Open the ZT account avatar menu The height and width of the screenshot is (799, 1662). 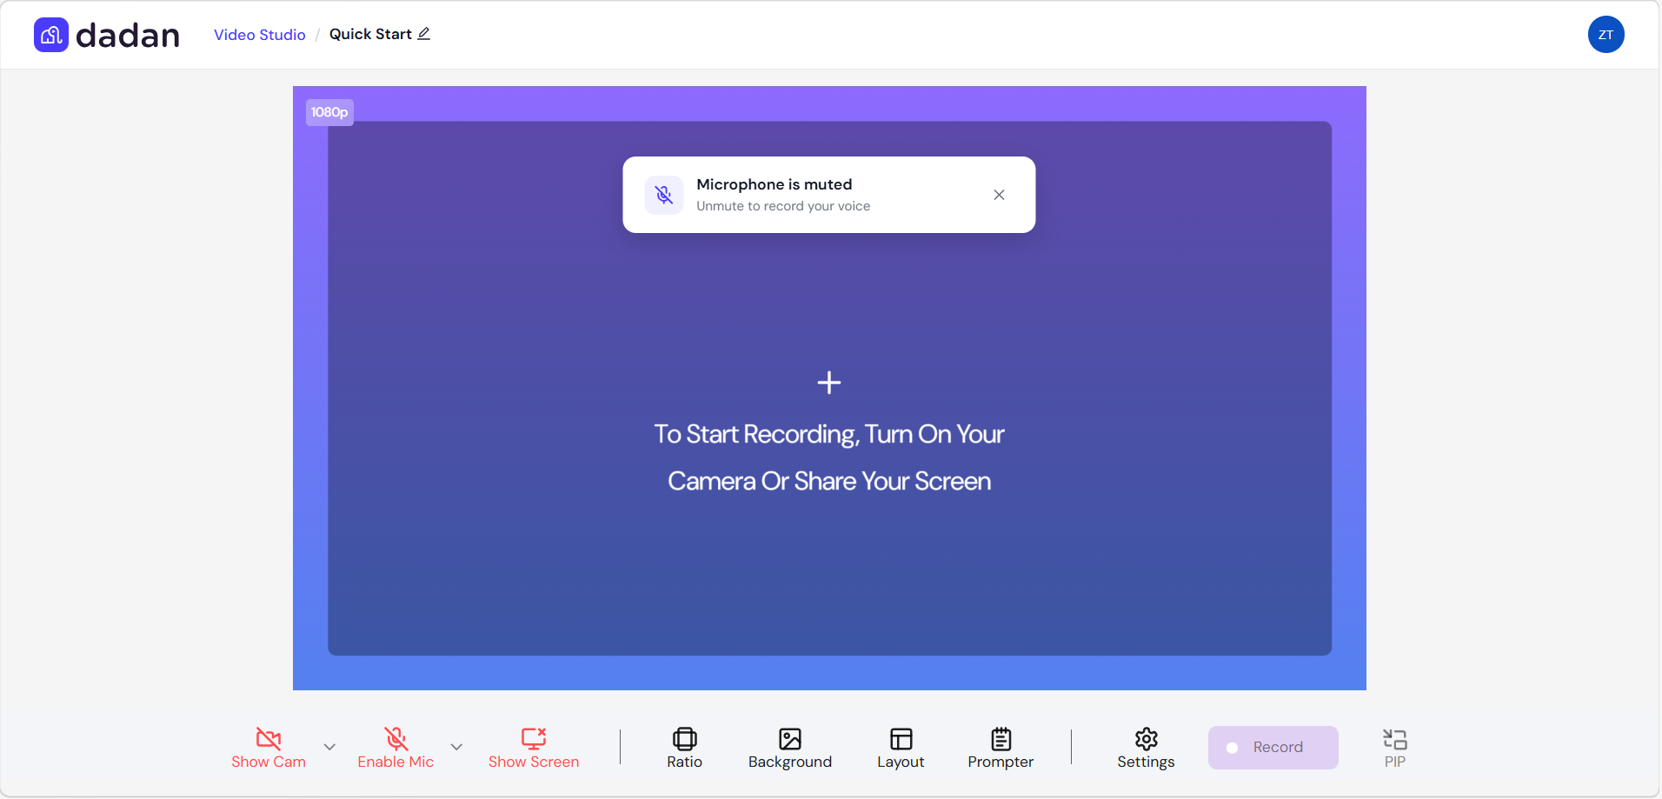point(1605,34)
